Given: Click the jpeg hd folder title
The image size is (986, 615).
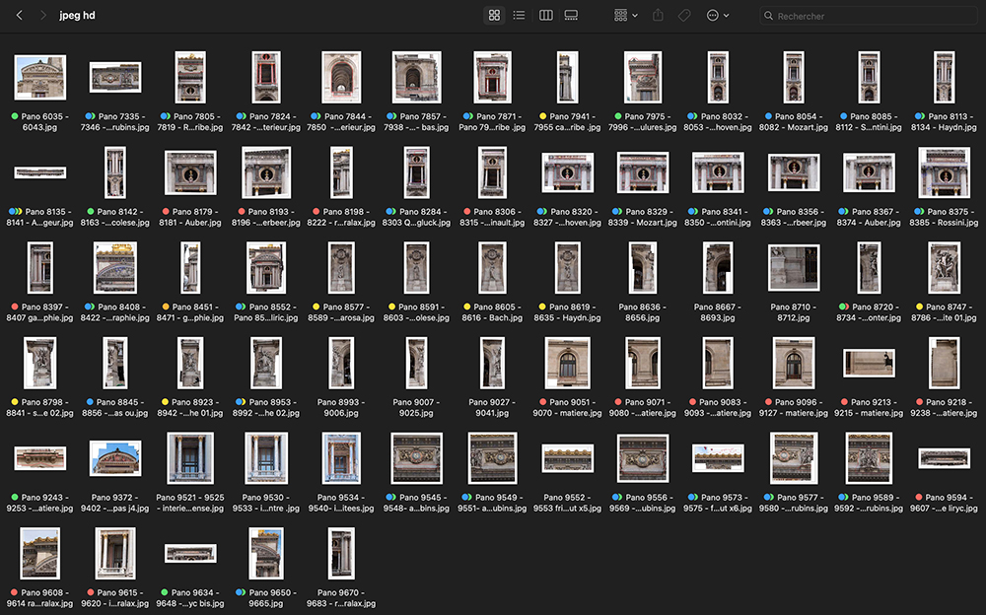Looking at the screenshot, I should pos(78,16).
